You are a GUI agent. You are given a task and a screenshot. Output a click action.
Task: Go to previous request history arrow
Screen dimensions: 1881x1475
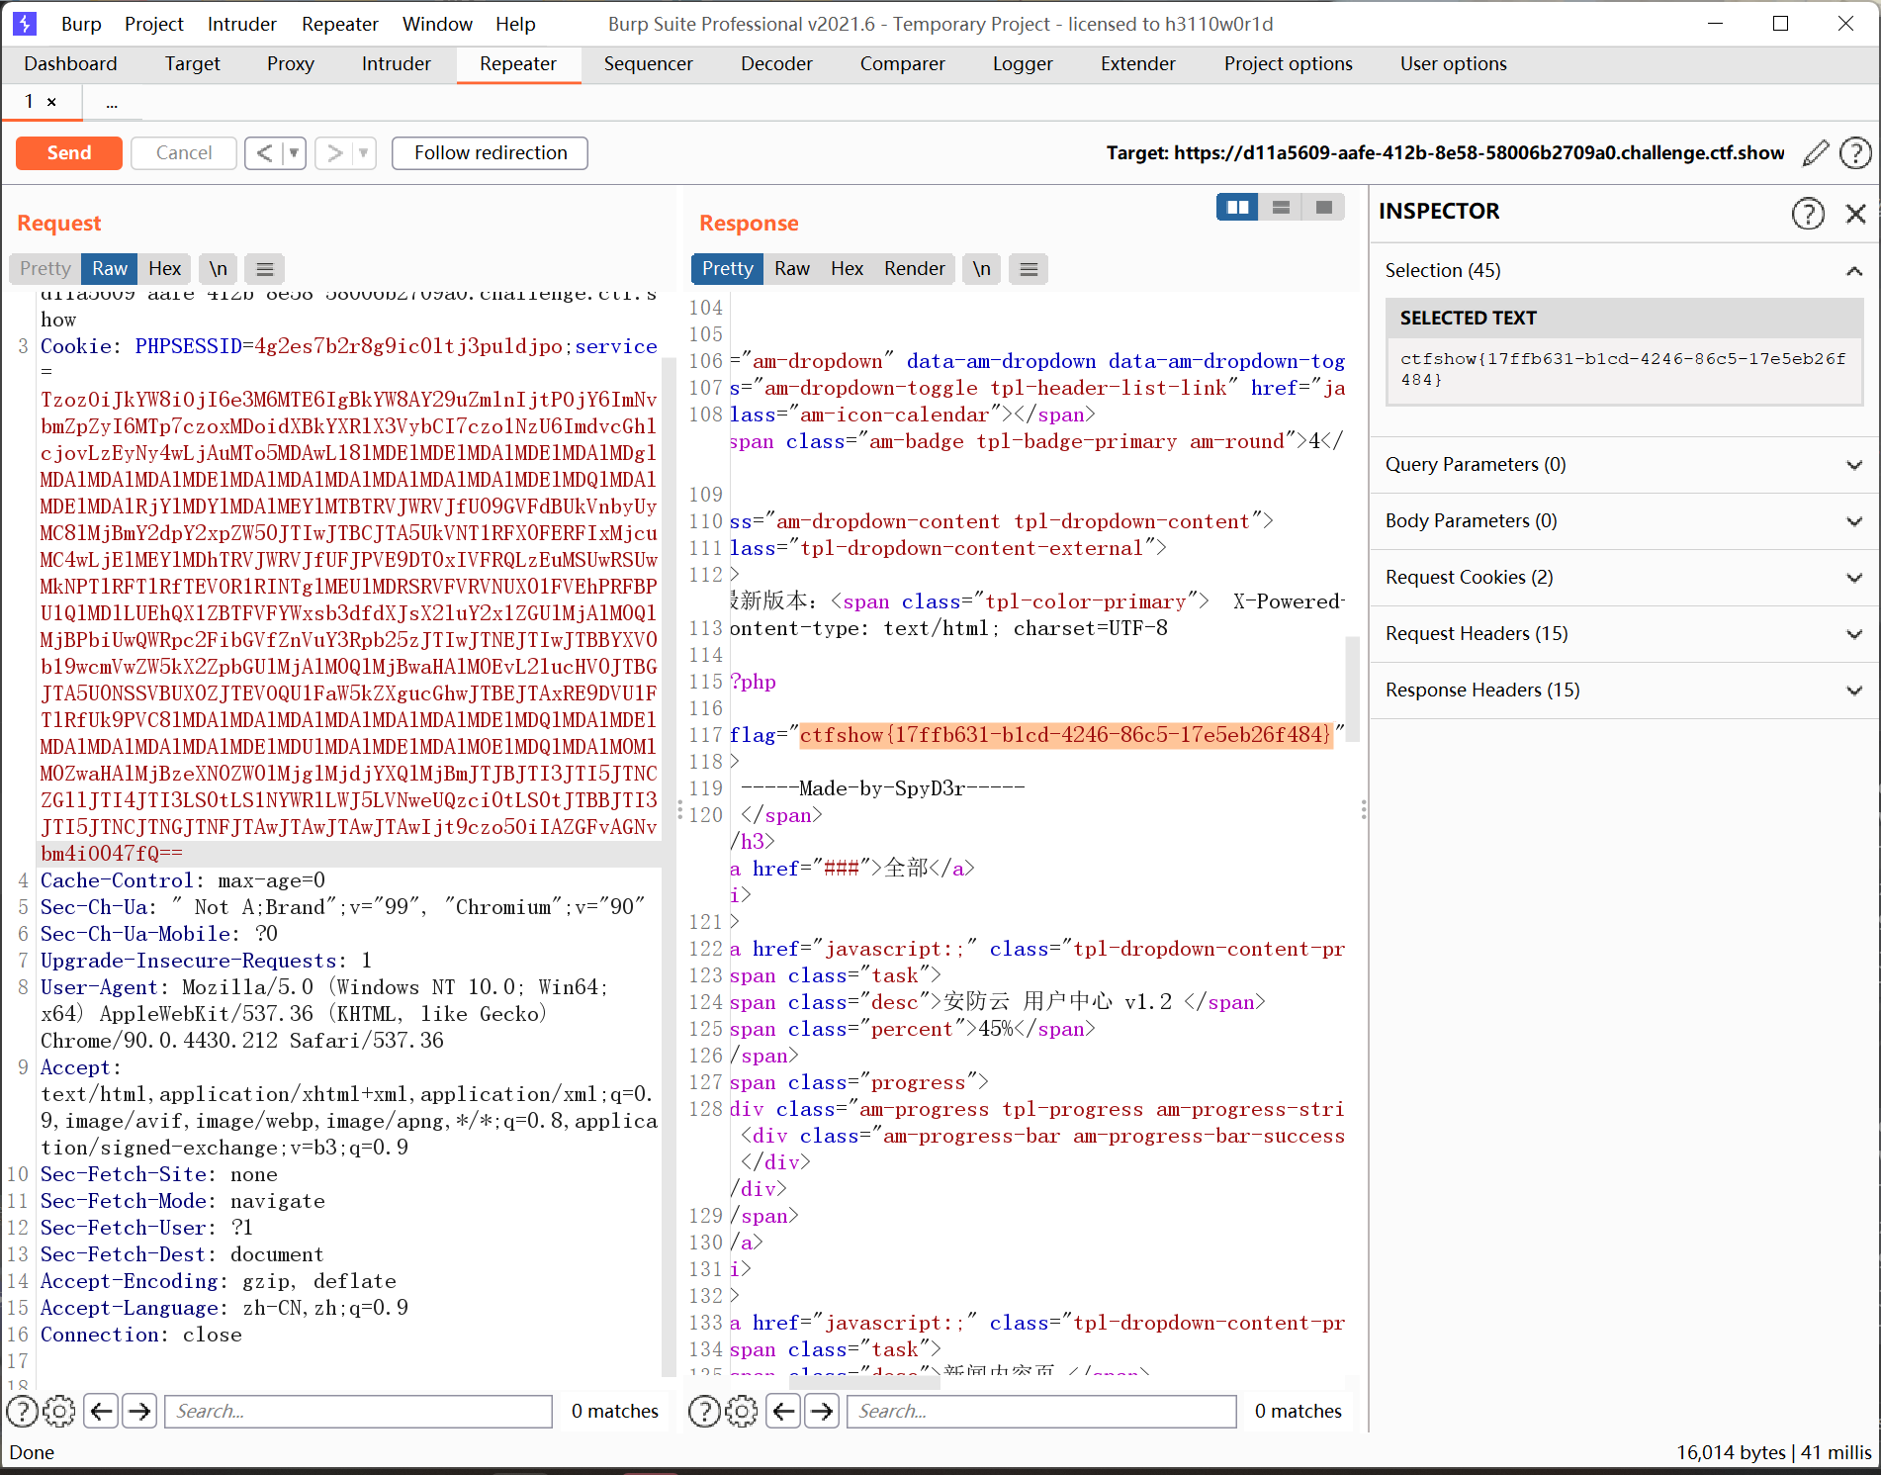(264, 153)
